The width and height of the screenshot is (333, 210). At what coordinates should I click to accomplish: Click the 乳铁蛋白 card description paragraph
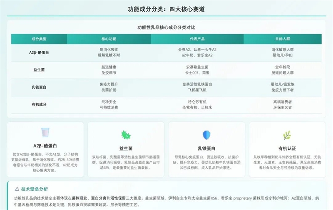pyautogui.click(x=206, y=163)
